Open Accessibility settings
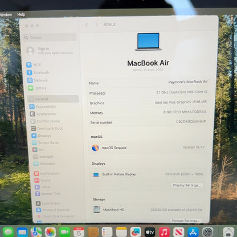Screen dimensions: 237x237 coord(43,107)
